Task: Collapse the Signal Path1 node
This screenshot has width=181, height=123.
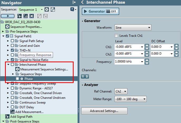Action: point(3,36)
